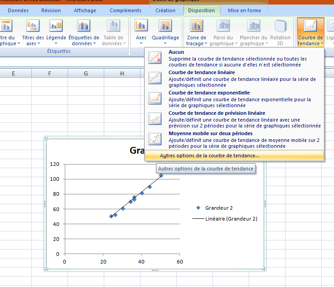Click the Étiquettes group label
Viewport: 334px width, 287px height.
click(x=59, y=51)
